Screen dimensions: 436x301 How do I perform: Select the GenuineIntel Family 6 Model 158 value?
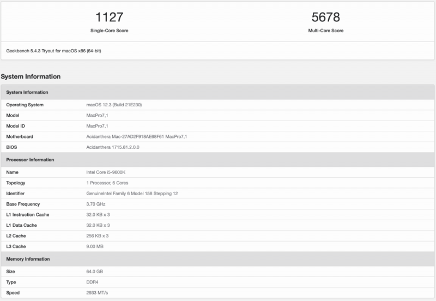pyautogui.click(x=132, y=194)
